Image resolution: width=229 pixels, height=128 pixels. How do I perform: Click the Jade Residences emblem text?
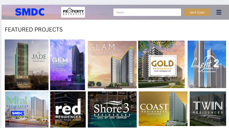[39, 56]
